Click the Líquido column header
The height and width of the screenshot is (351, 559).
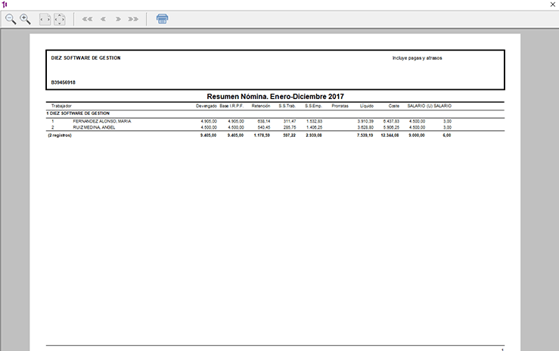coord(366,106)
